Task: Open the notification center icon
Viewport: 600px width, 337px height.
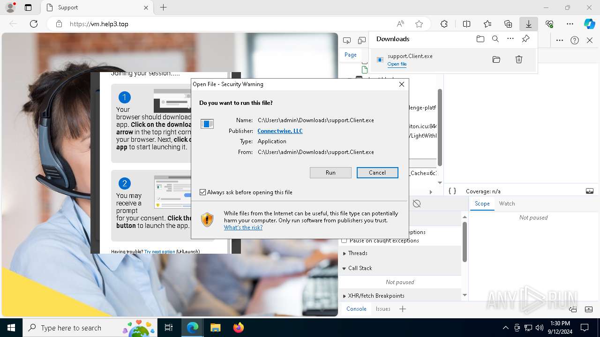Action: 585,328
